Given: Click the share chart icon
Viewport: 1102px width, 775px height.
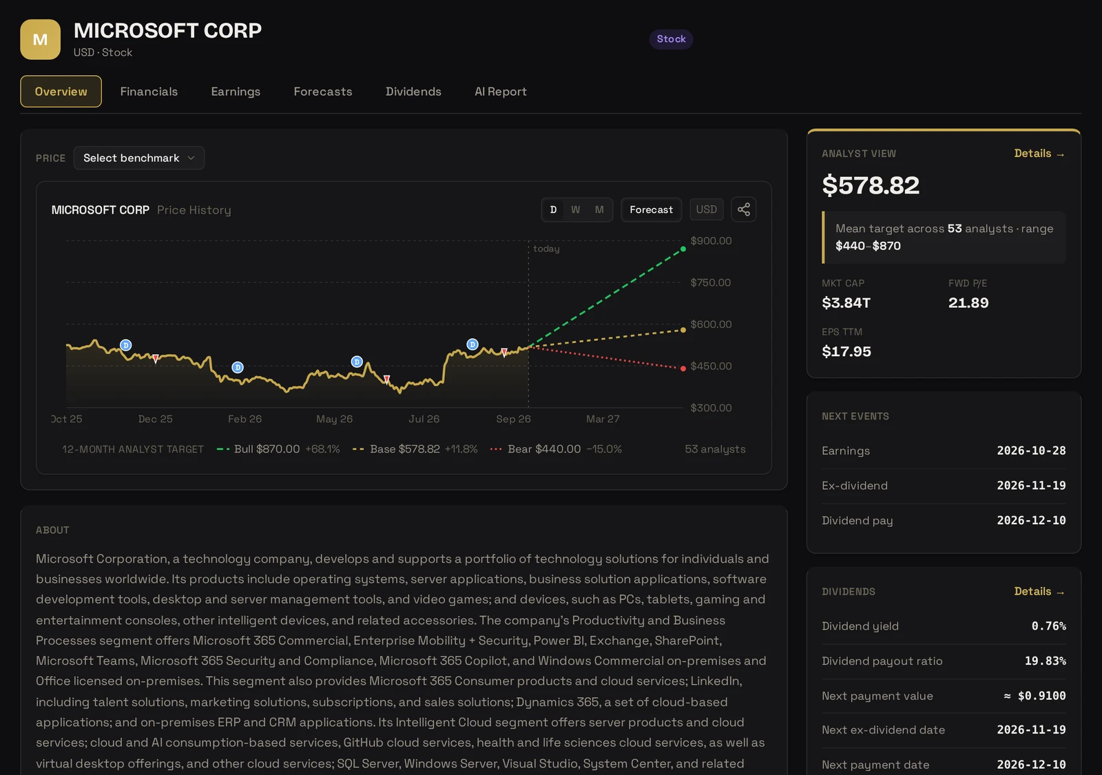Looking at the screenshot, I should click(744, 209).
